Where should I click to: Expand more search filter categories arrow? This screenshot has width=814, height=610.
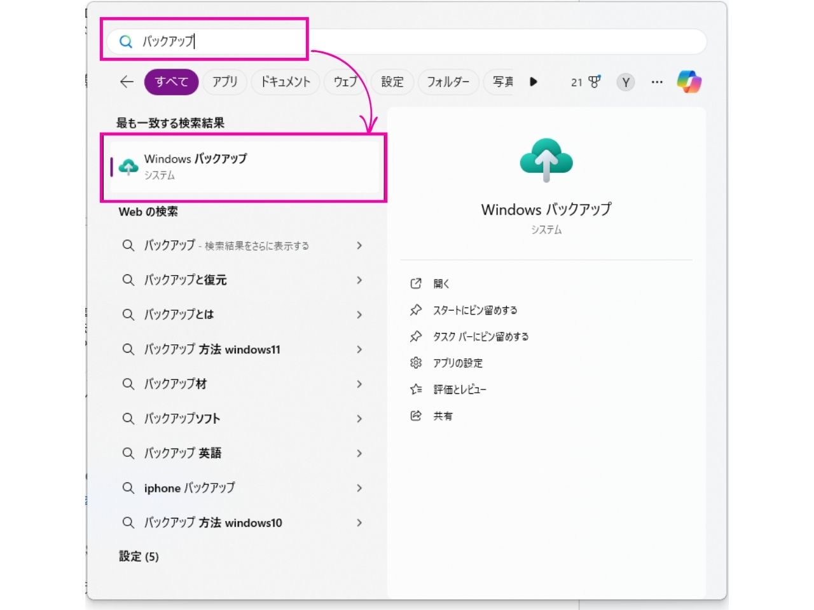(534, 81)
